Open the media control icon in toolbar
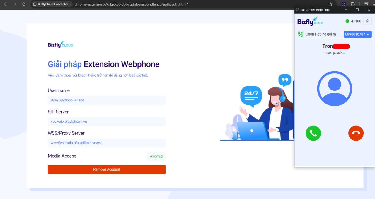The width and height of the screenshot is (375, 199). point(366,4)
